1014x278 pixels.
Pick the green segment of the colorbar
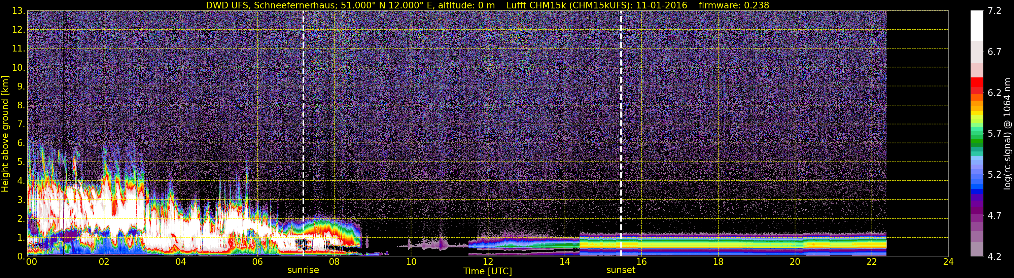tap(977, 141)
